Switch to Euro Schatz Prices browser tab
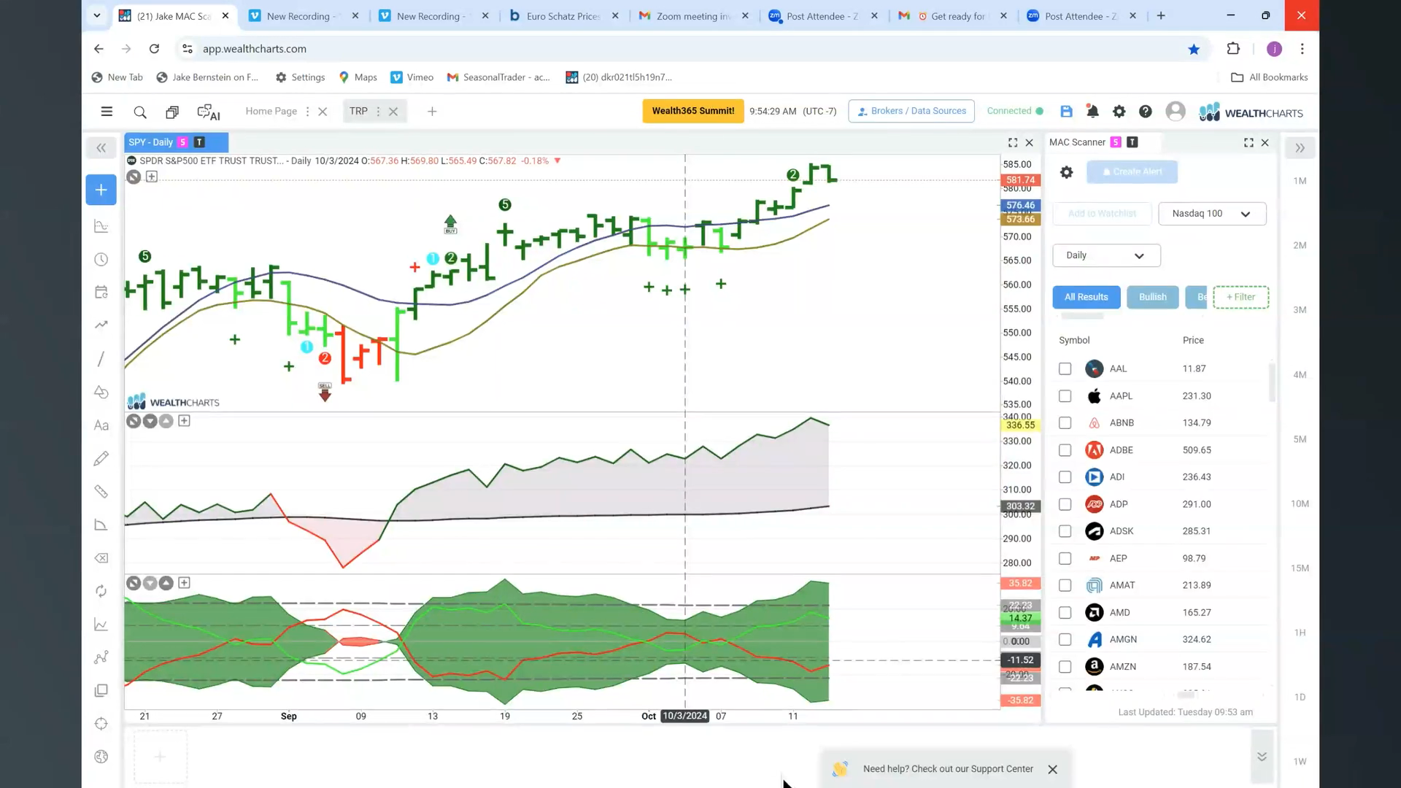1401x788 pixels. [563, 16]
